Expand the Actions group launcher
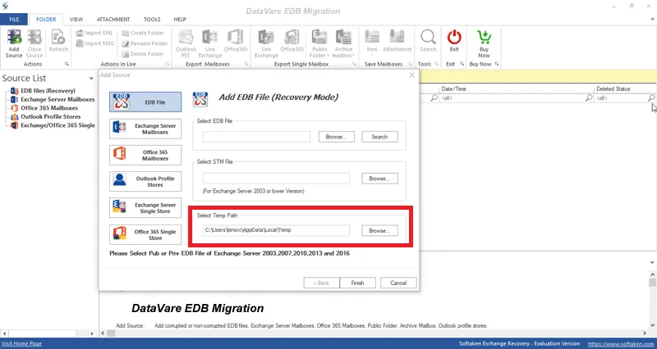The image size is (657, 349). 67,64
